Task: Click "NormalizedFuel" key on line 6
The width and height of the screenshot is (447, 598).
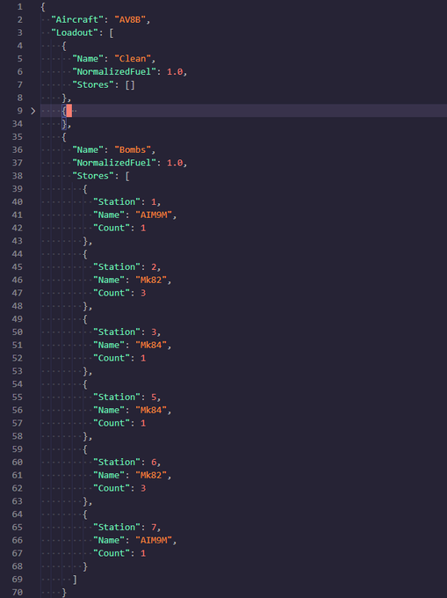Action: point(114,72)
